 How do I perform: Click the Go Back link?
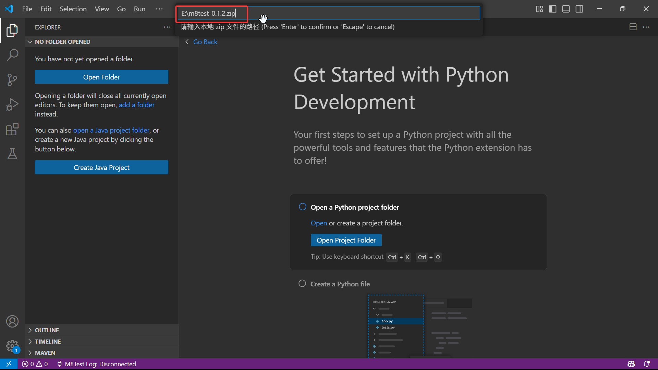coord(205,42)
